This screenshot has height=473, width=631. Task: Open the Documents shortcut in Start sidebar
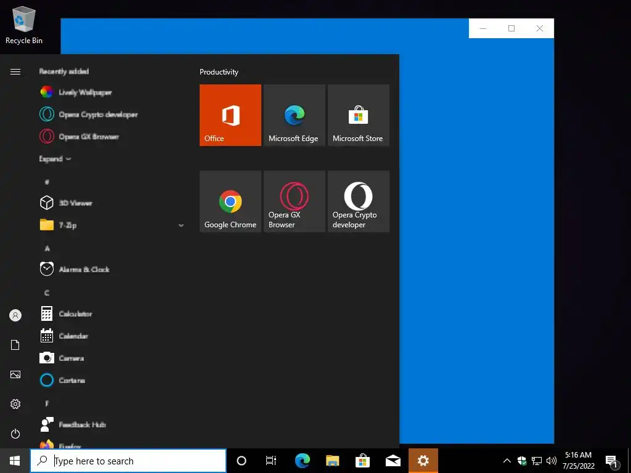(x=15, y=345)
